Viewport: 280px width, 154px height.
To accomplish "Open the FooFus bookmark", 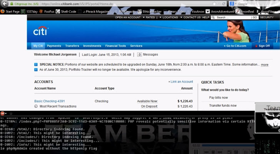I will pyautogui.click(x=47, y=12).
